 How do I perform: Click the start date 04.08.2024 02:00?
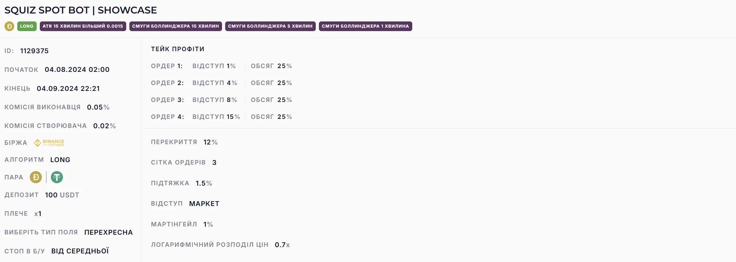tap(77, 69)
